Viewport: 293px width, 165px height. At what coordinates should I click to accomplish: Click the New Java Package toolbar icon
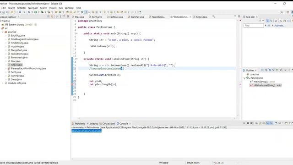56,12
